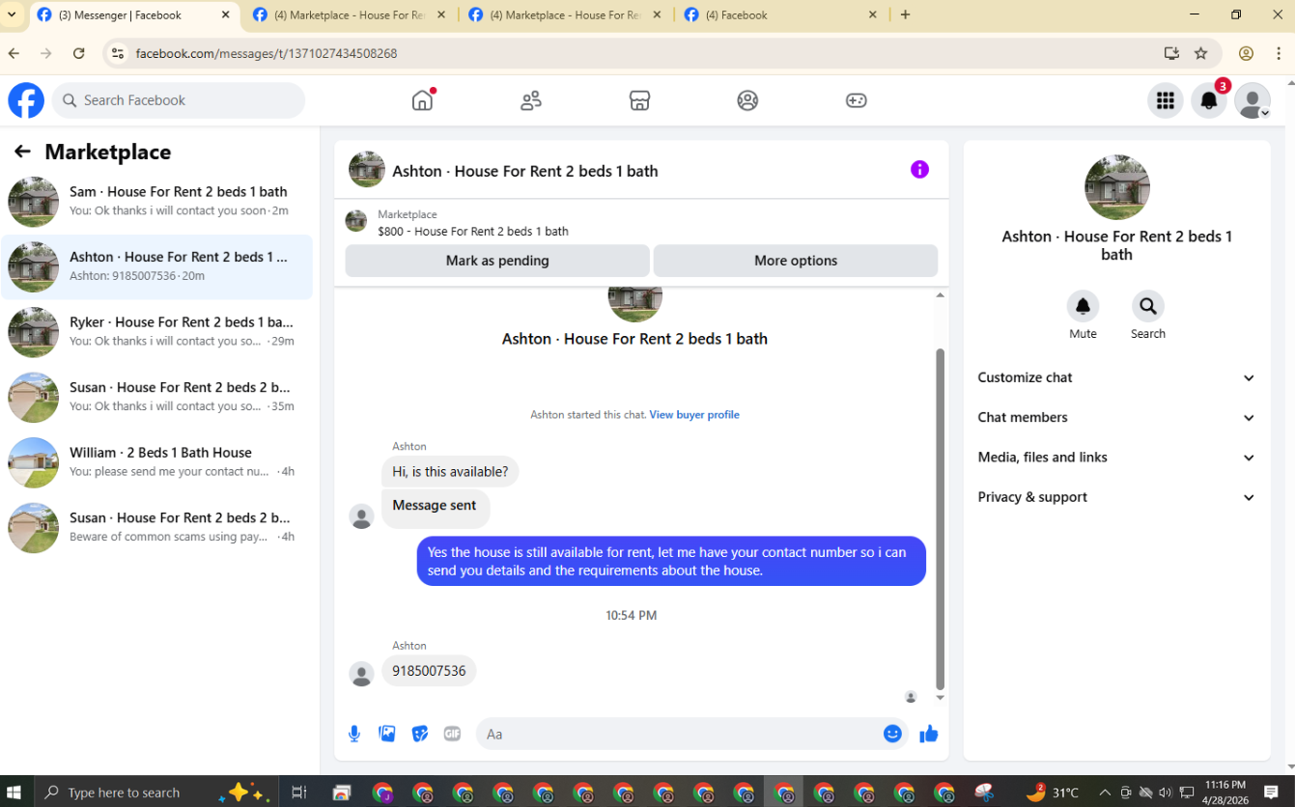Click Chrome's back navigation arrow
This screenshot has height=807, width=1295.
pos(14,53)
